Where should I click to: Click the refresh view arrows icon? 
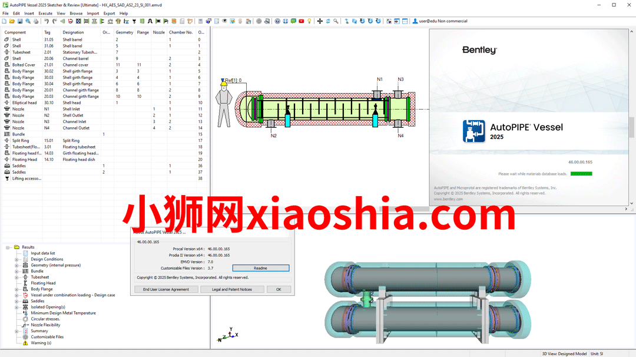tap(328, 21)
